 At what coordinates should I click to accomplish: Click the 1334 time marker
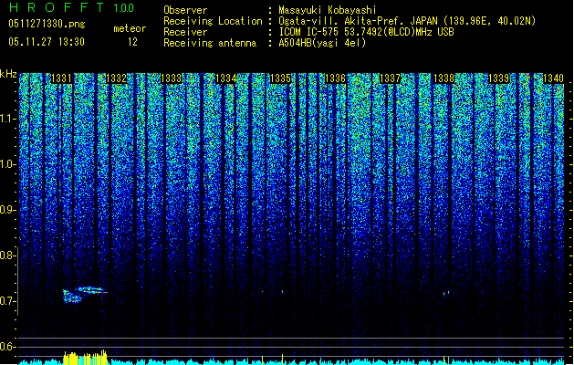[x=226, y=78]
